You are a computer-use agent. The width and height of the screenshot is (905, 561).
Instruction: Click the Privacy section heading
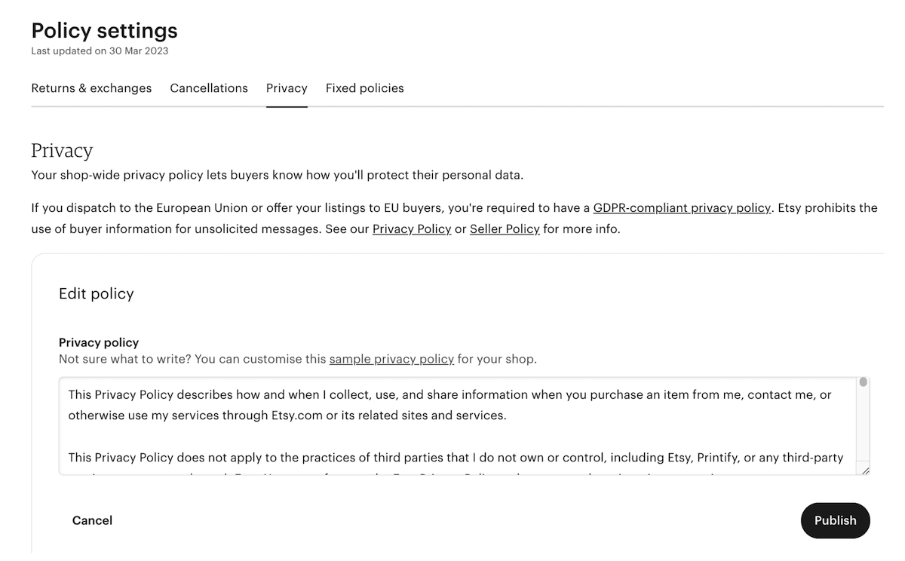62,151
